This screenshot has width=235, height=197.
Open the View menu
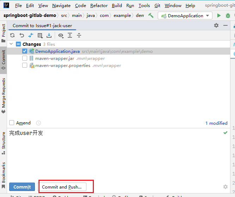[x=43, y=6]
